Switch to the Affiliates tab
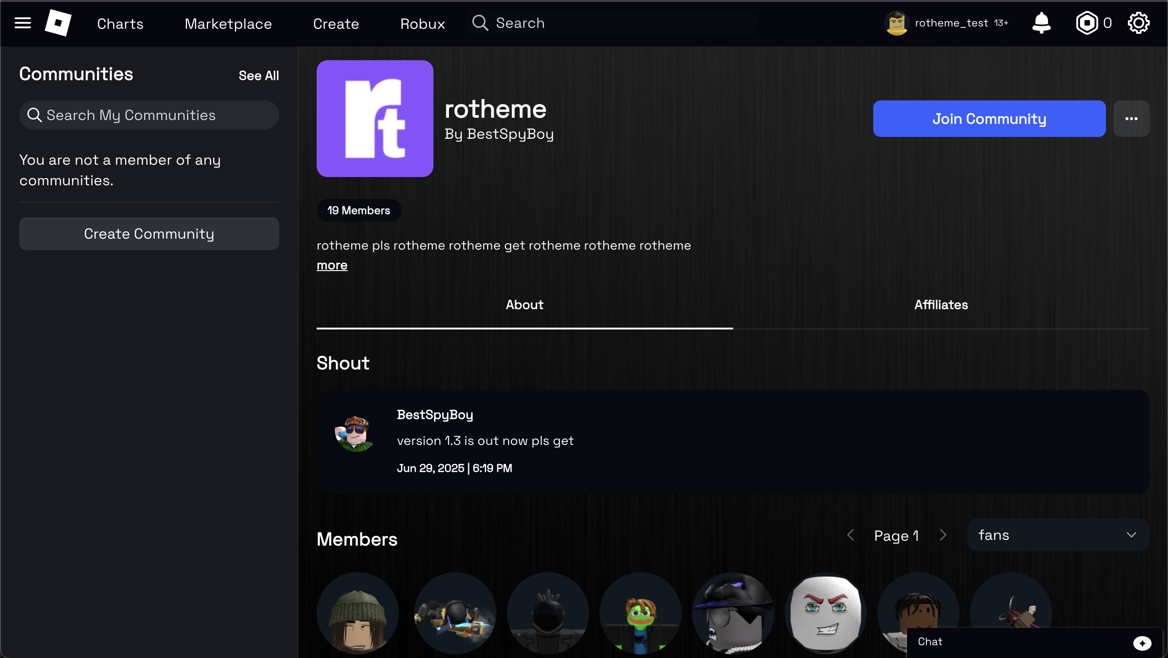Image resolution: width=1168 pixels, height=658 pixels. click(941, 305)
